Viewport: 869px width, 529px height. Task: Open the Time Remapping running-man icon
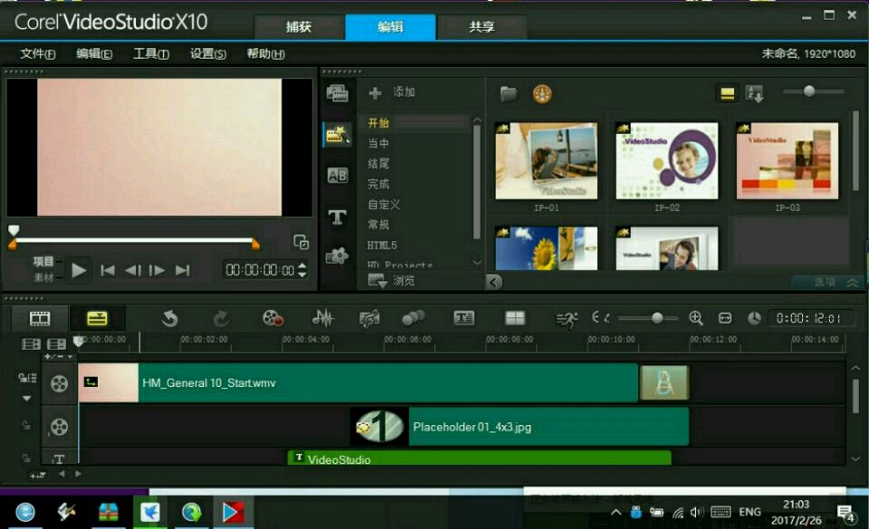[567, 318]
